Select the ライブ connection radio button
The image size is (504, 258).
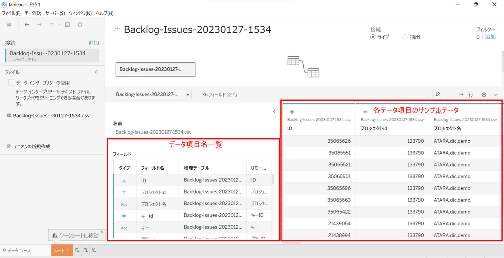click(x=373, y=37)
